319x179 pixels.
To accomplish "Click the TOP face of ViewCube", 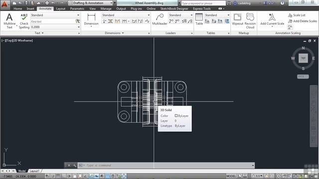I will (303, 58).
